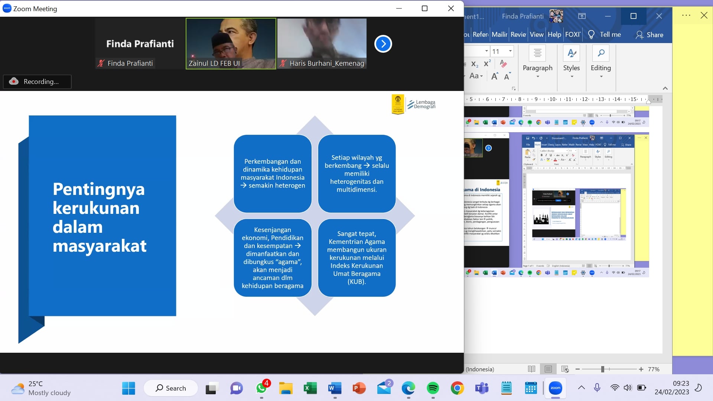Click Clear All Formatting eraser icon
Image resolution: width=713 pixels, height=401 pixels.
click(503, 63)
